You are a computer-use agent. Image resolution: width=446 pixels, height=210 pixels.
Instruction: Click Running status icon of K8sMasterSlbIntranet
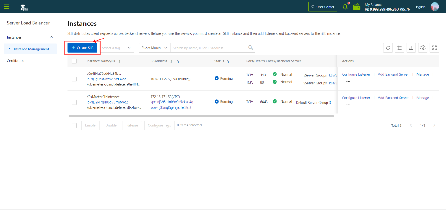(x=217, y=101)
